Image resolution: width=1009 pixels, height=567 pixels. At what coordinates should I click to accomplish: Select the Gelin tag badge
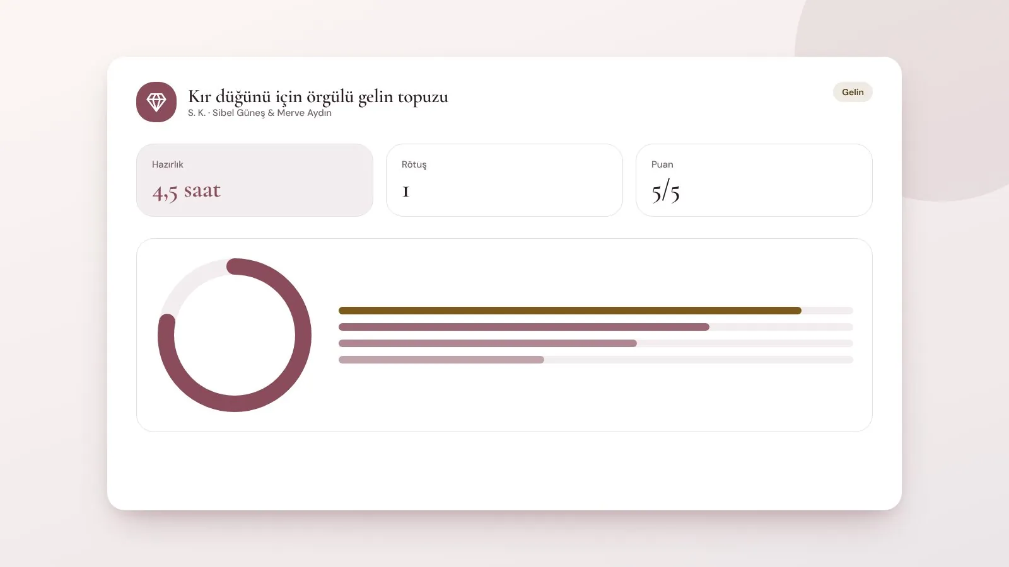(853, 92)
